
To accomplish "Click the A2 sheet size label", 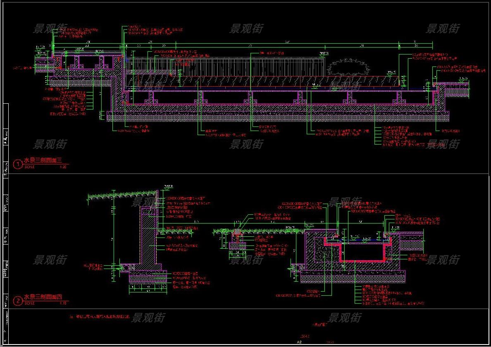I will [300, 342].
